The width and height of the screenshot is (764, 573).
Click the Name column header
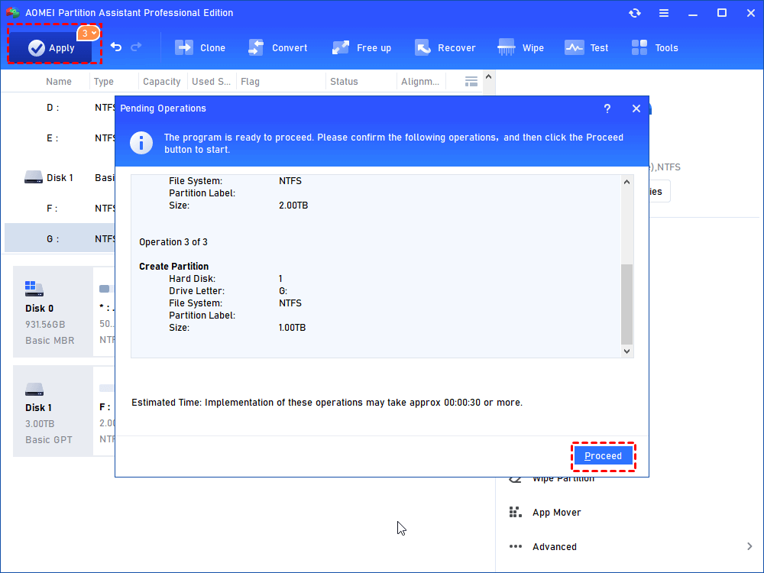[x=59, y=82]
